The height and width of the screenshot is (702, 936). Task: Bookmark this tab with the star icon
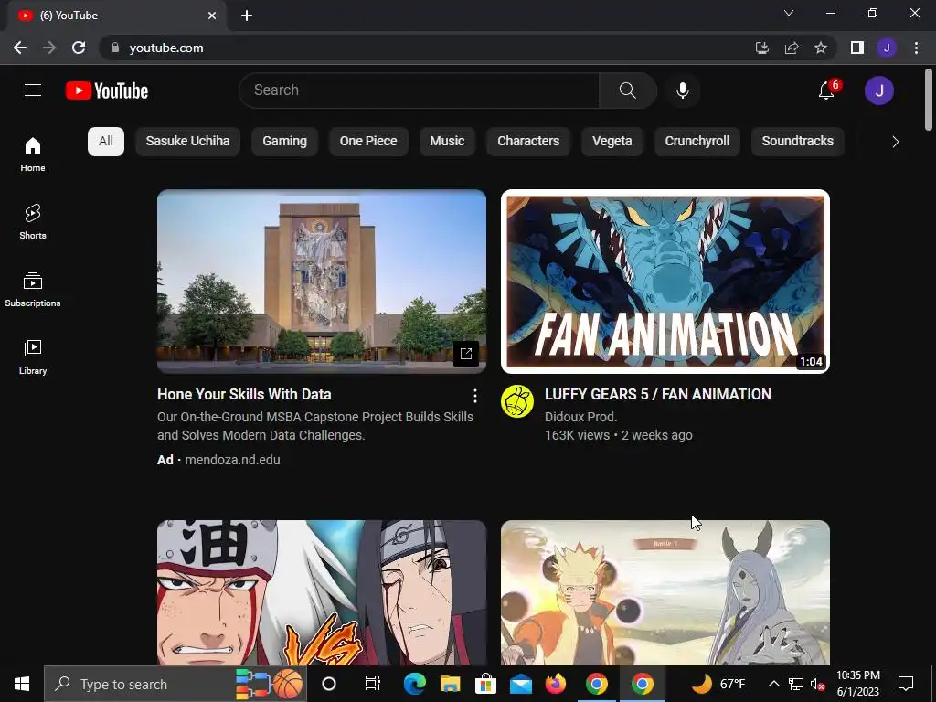[821, 48]
